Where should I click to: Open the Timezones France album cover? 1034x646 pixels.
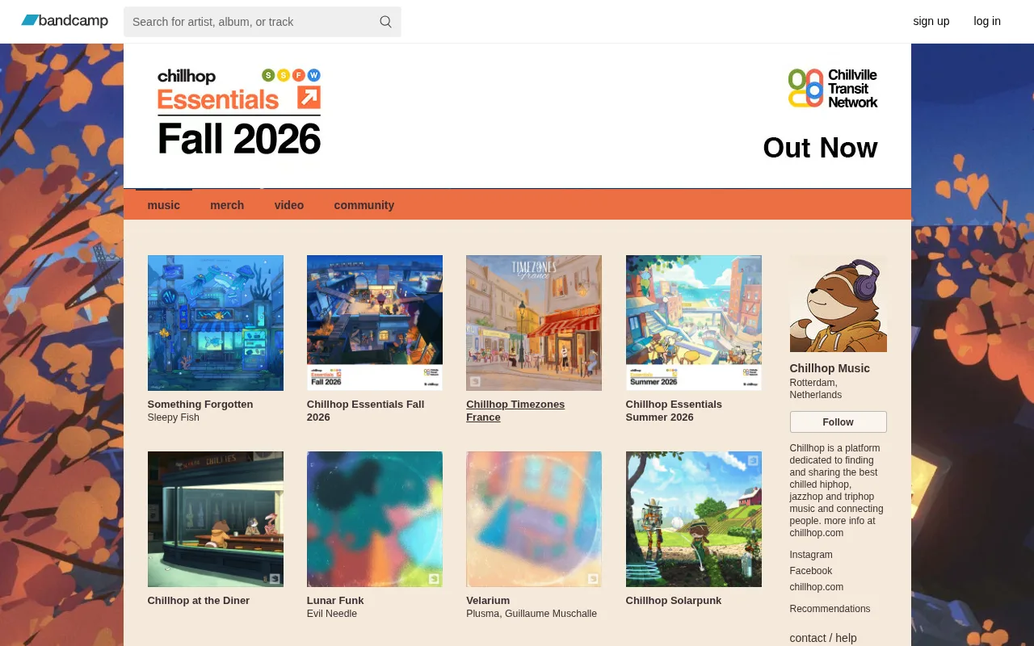coord(534,323)
